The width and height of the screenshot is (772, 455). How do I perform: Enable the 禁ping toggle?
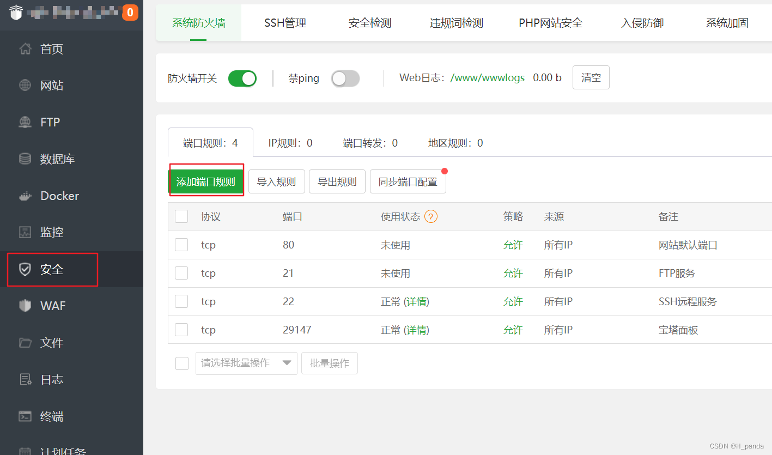(345, 78)
